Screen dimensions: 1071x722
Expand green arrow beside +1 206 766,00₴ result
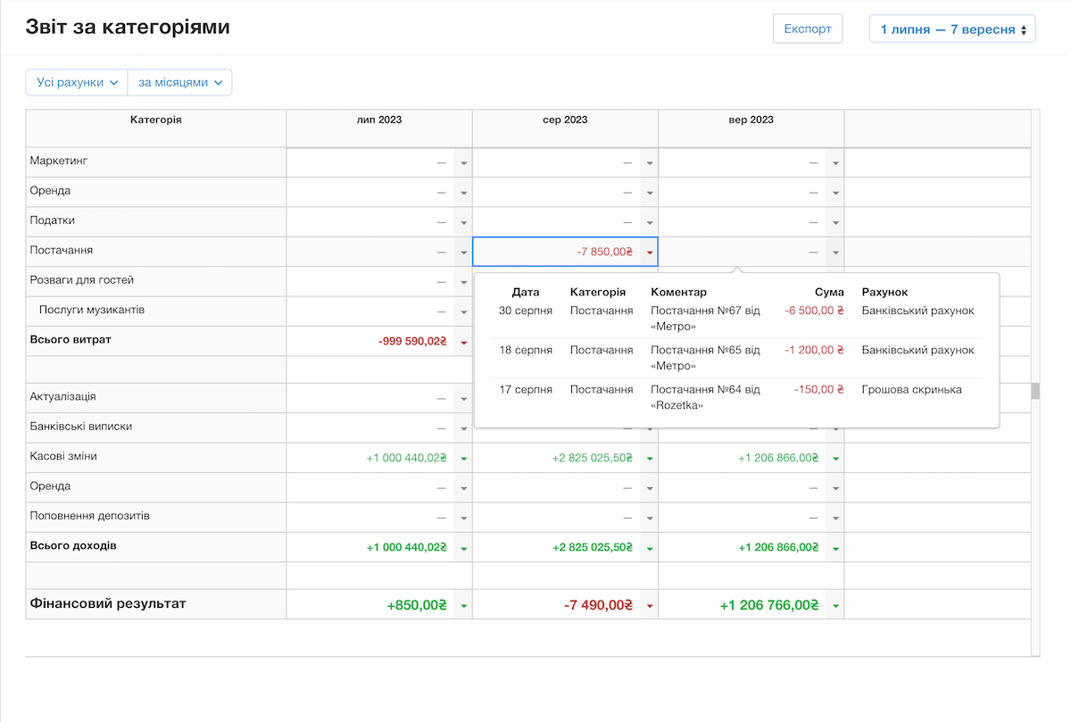pyautogui.click(x=835, y=605)
